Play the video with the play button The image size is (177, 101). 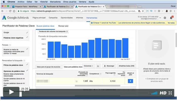point(11,92)
